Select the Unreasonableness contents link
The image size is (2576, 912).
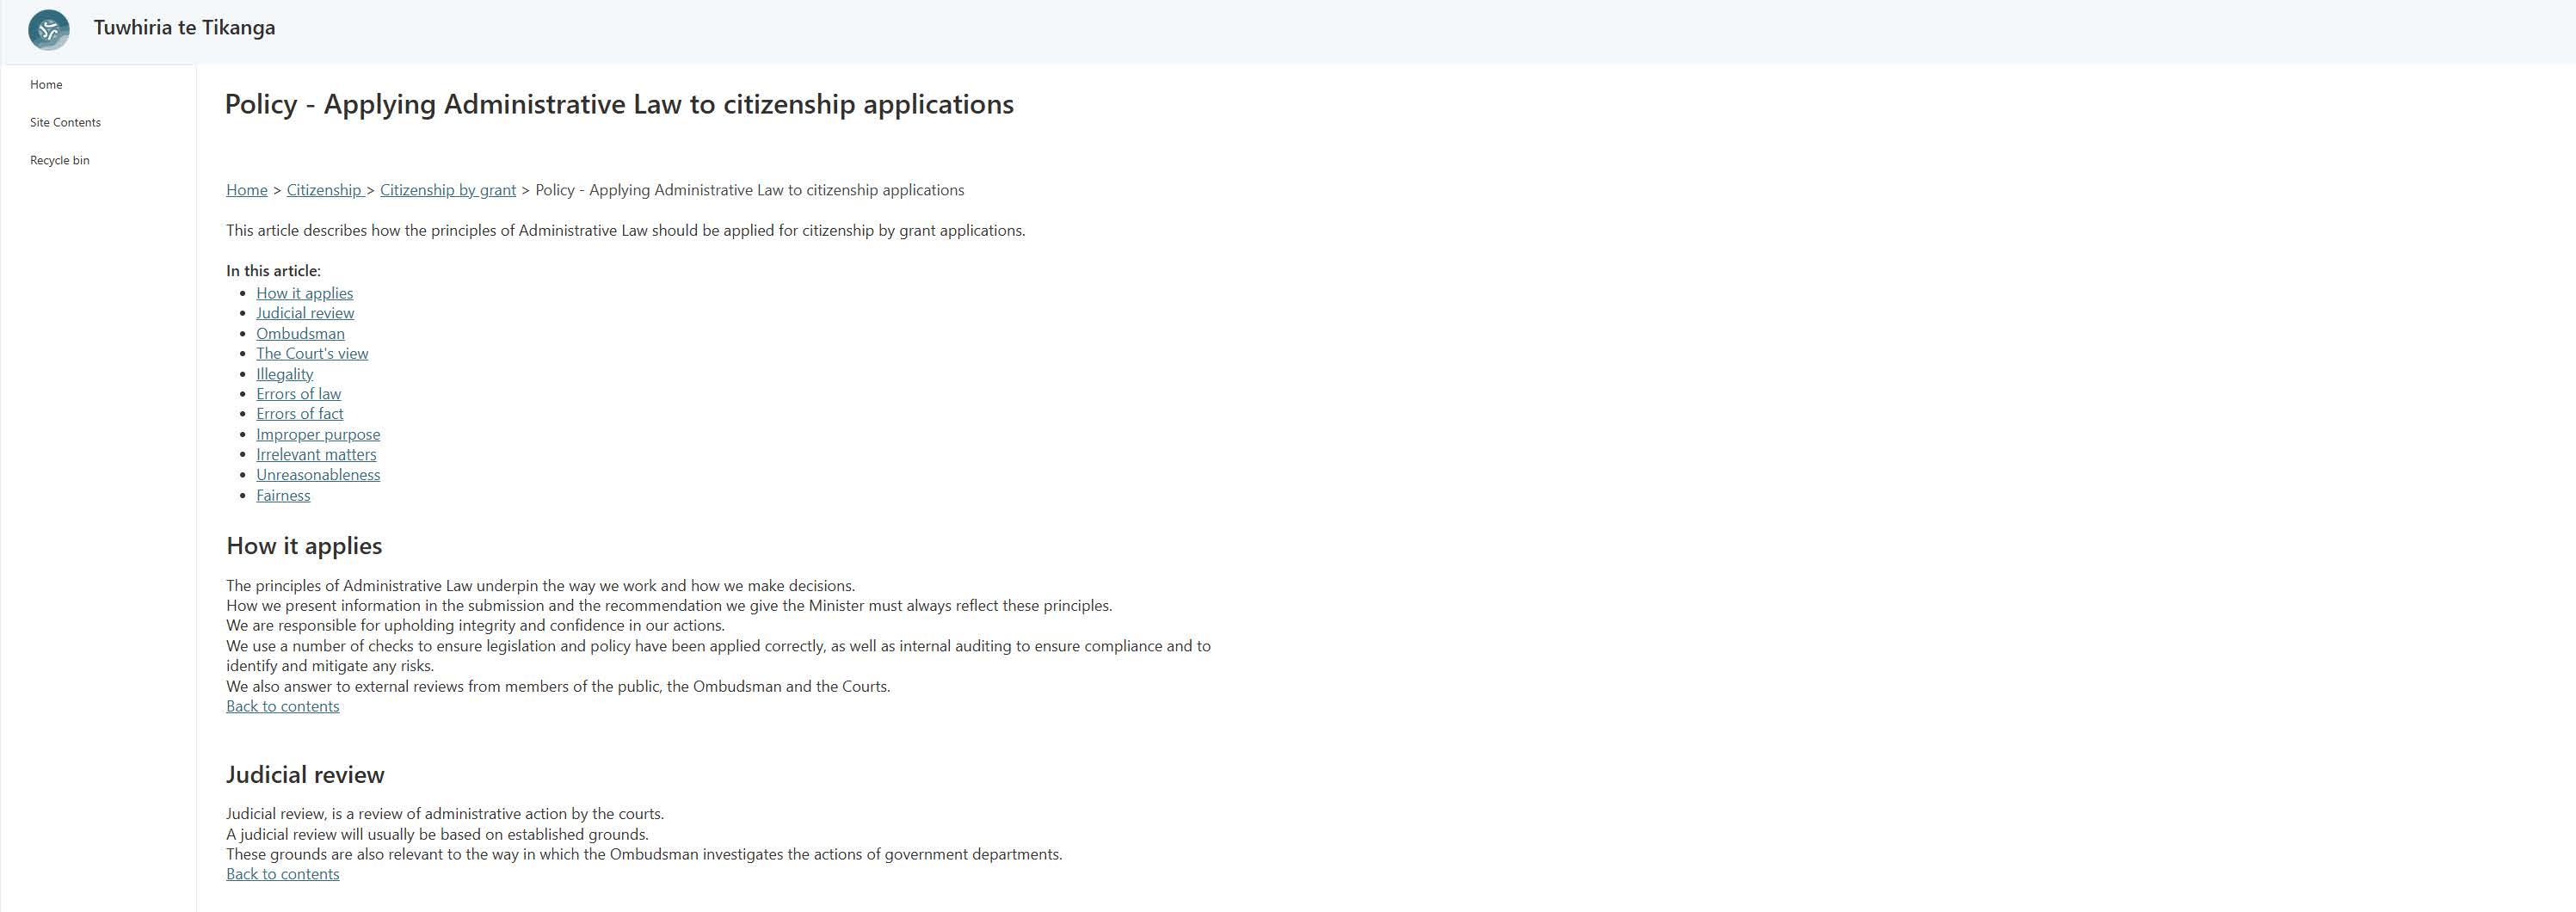317,475
